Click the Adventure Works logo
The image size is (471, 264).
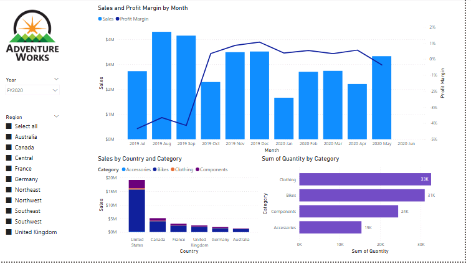(32, 35)
